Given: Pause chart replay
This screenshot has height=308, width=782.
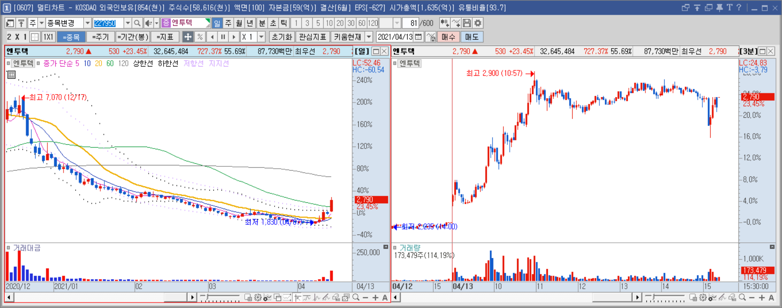Looking at the screenshot, I should click(223, 37).
